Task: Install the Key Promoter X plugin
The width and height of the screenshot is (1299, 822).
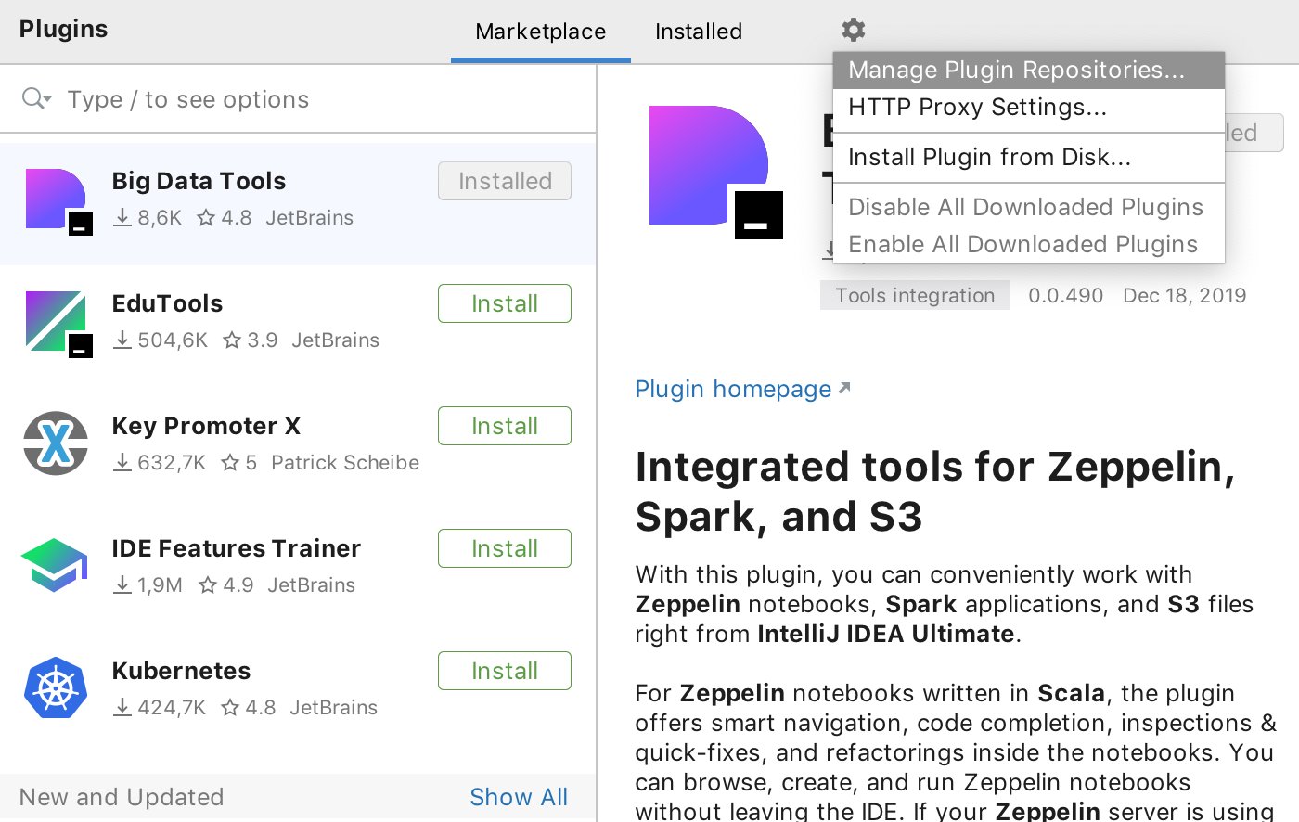Action: tap(505, 426)
